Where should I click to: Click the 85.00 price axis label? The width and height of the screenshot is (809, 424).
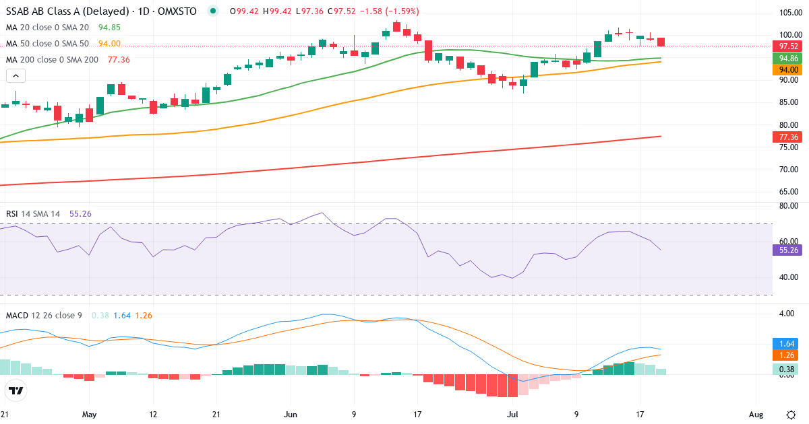(789, 102)
